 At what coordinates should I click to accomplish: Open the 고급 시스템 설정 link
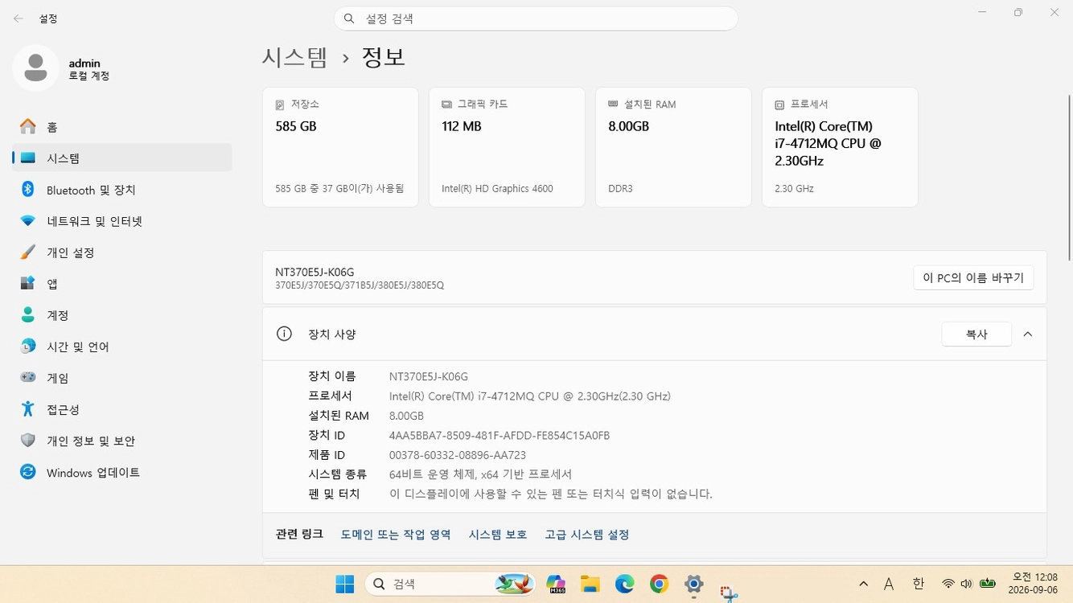(x=587, y=535)
